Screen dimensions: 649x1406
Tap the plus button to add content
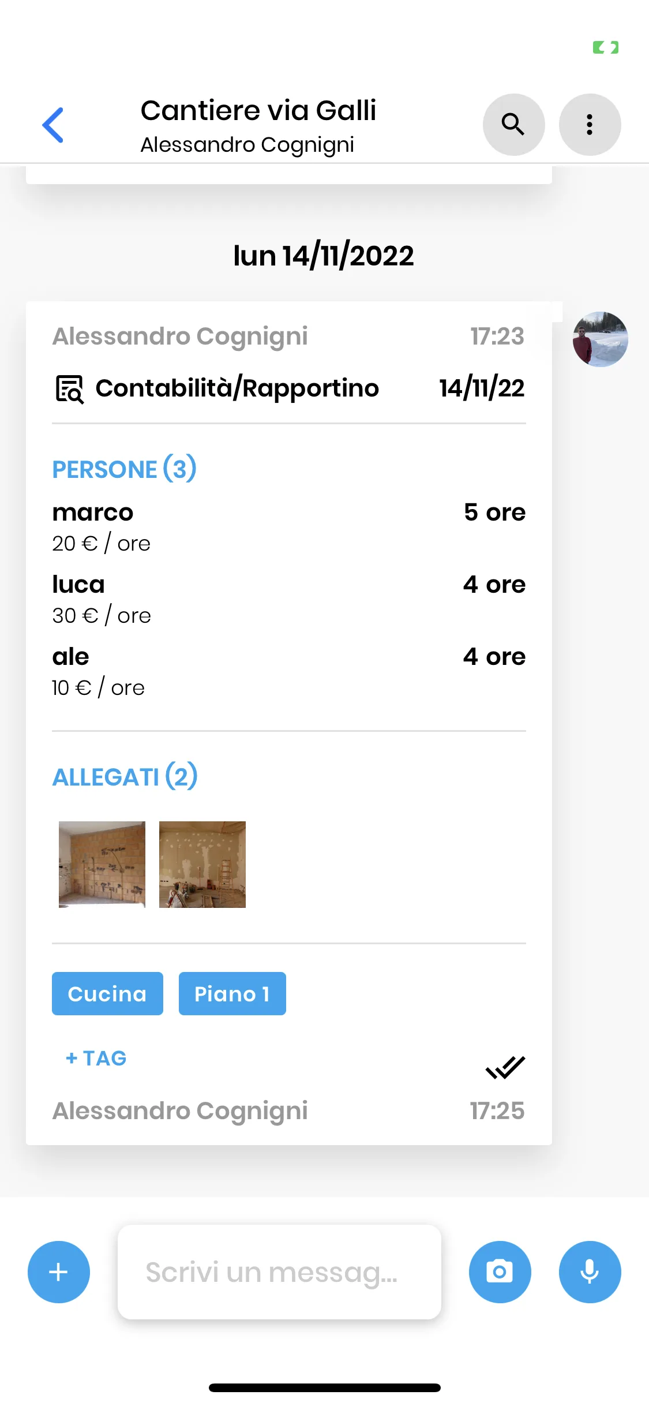click(59, 1272)
